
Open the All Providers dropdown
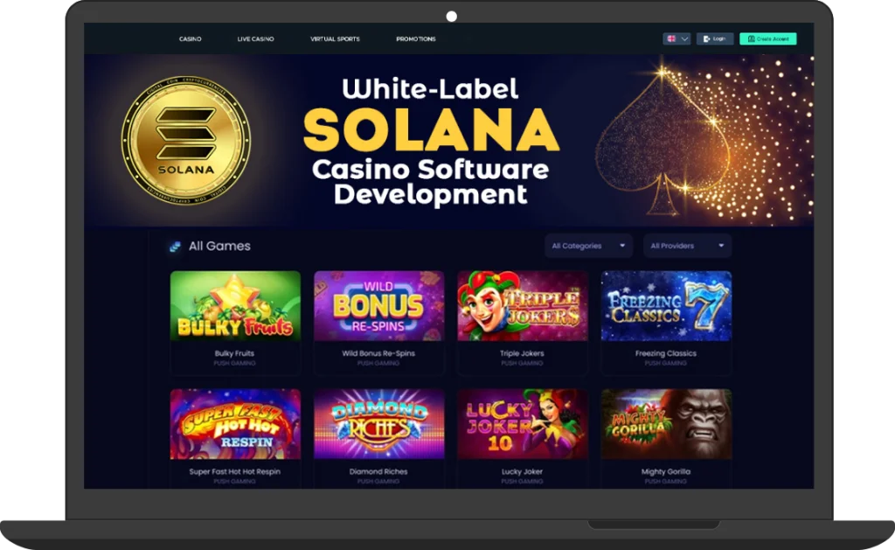coord(687,246)
